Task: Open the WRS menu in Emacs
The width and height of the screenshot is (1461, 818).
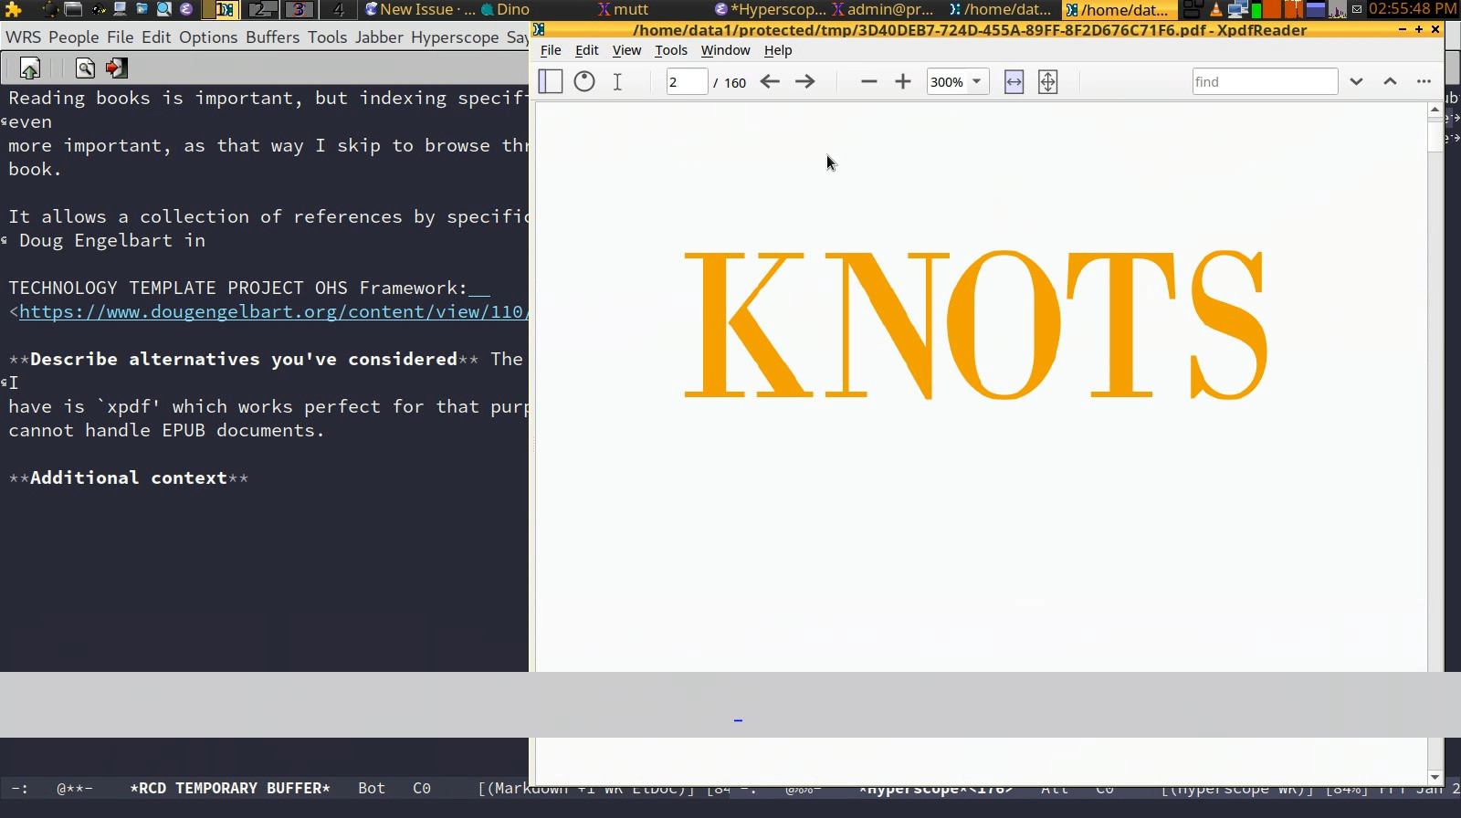Action: click(x=23, y=37)
